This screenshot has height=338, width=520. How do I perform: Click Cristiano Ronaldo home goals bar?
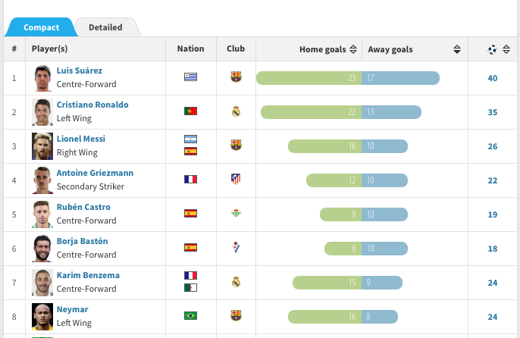point(311,112)
